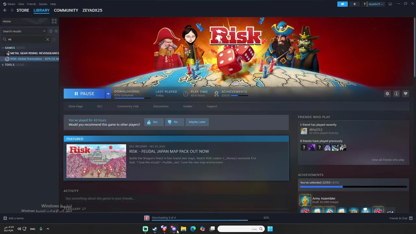
Task: Show hidden system tray icons chevron
Action: (x=48, y=229)
